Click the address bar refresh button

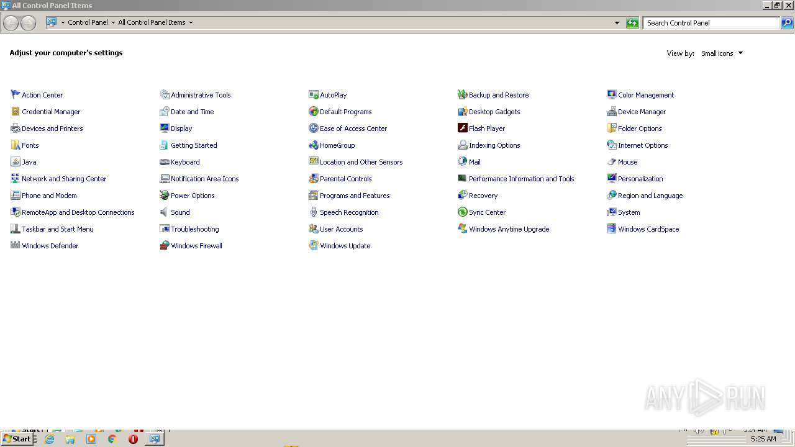click(x=632, y=23)
